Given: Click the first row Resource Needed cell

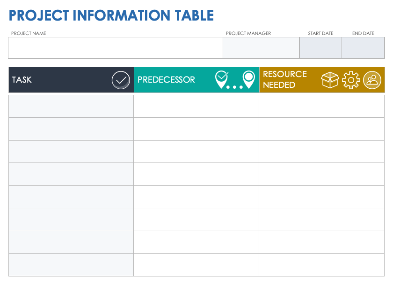Looking at the screenshot, I should click(321, 106).
